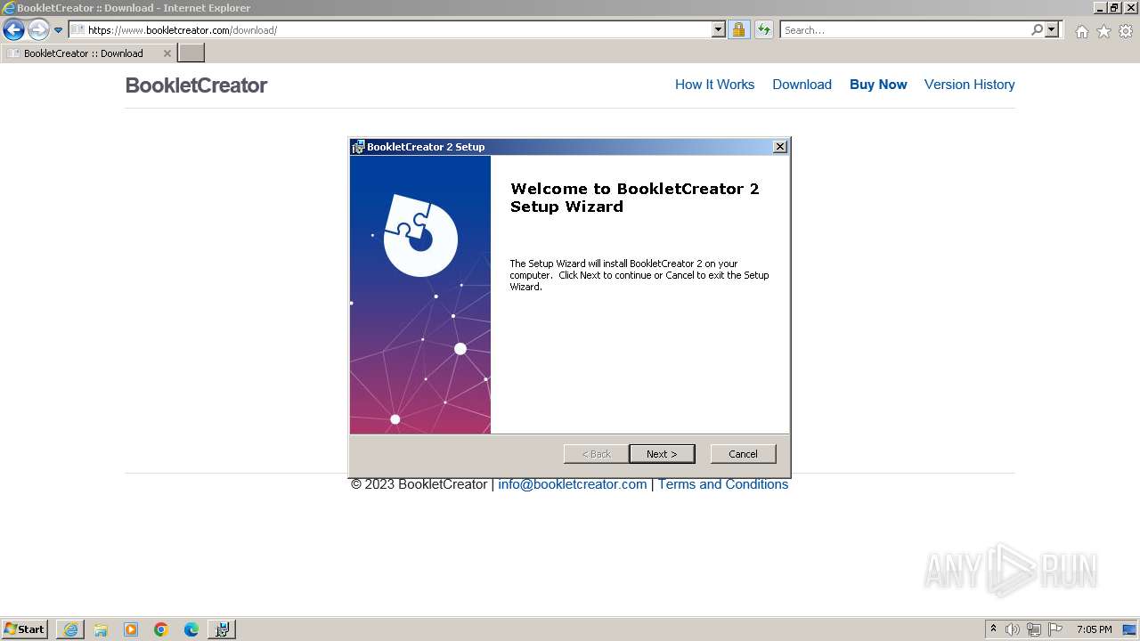Open the Windows Start menu

point(25,629)
